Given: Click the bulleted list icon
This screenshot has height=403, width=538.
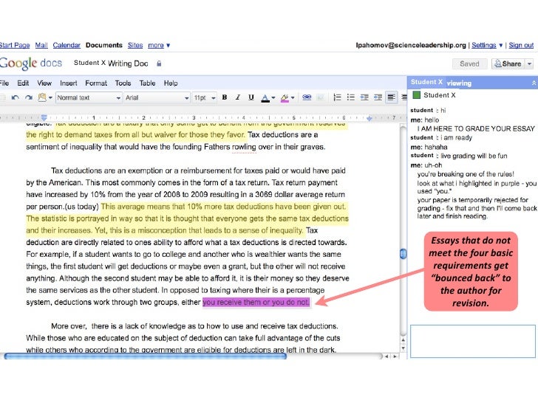Looking at the screenshot, I should pyautogui.click(x=350, y=97).
